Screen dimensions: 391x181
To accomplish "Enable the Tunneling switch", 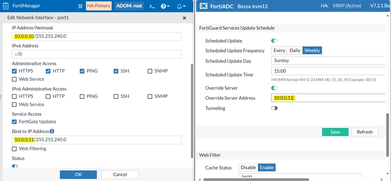I will click(x=274, y=108).
